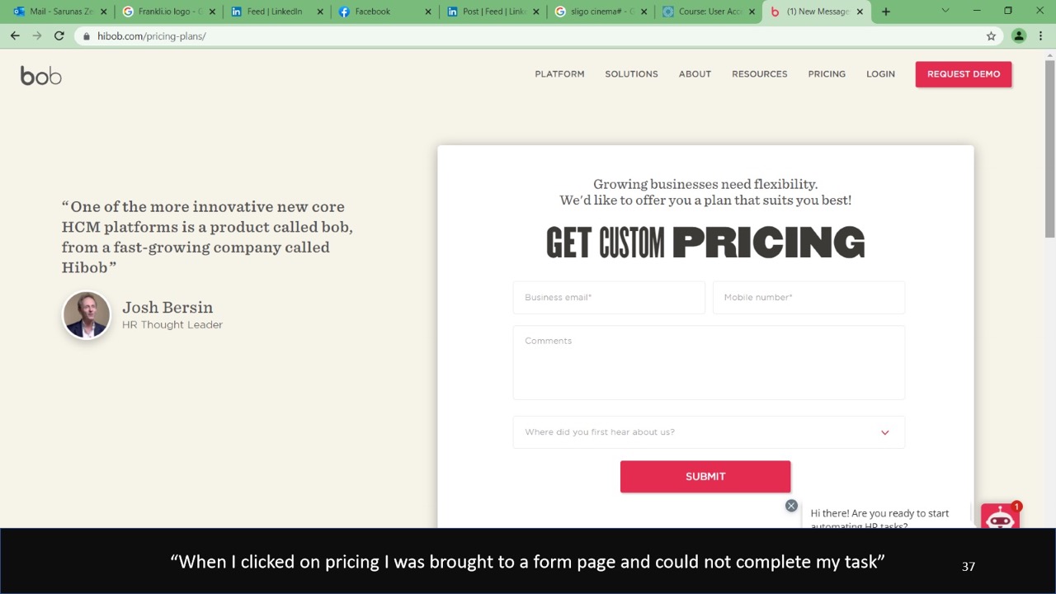This screenshot has height=594, width=1056.
Task: Close the Mail - Sarunas tab
Action: (103, 12)
